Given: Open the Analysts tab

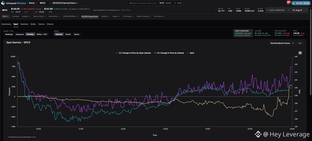Looking at the screenshot, I should click(x=25, y=16).
